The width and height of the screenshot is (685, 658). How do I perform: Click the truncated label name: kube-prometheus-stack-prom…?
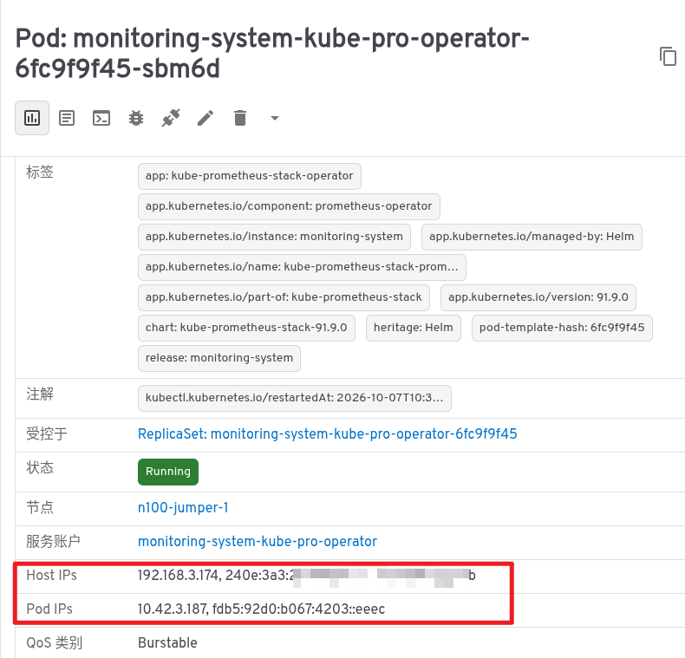[302, 267]
